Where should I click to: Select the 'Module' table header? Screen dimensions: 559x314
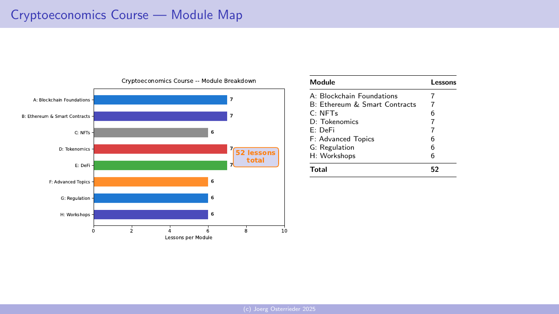pos(323,82)
